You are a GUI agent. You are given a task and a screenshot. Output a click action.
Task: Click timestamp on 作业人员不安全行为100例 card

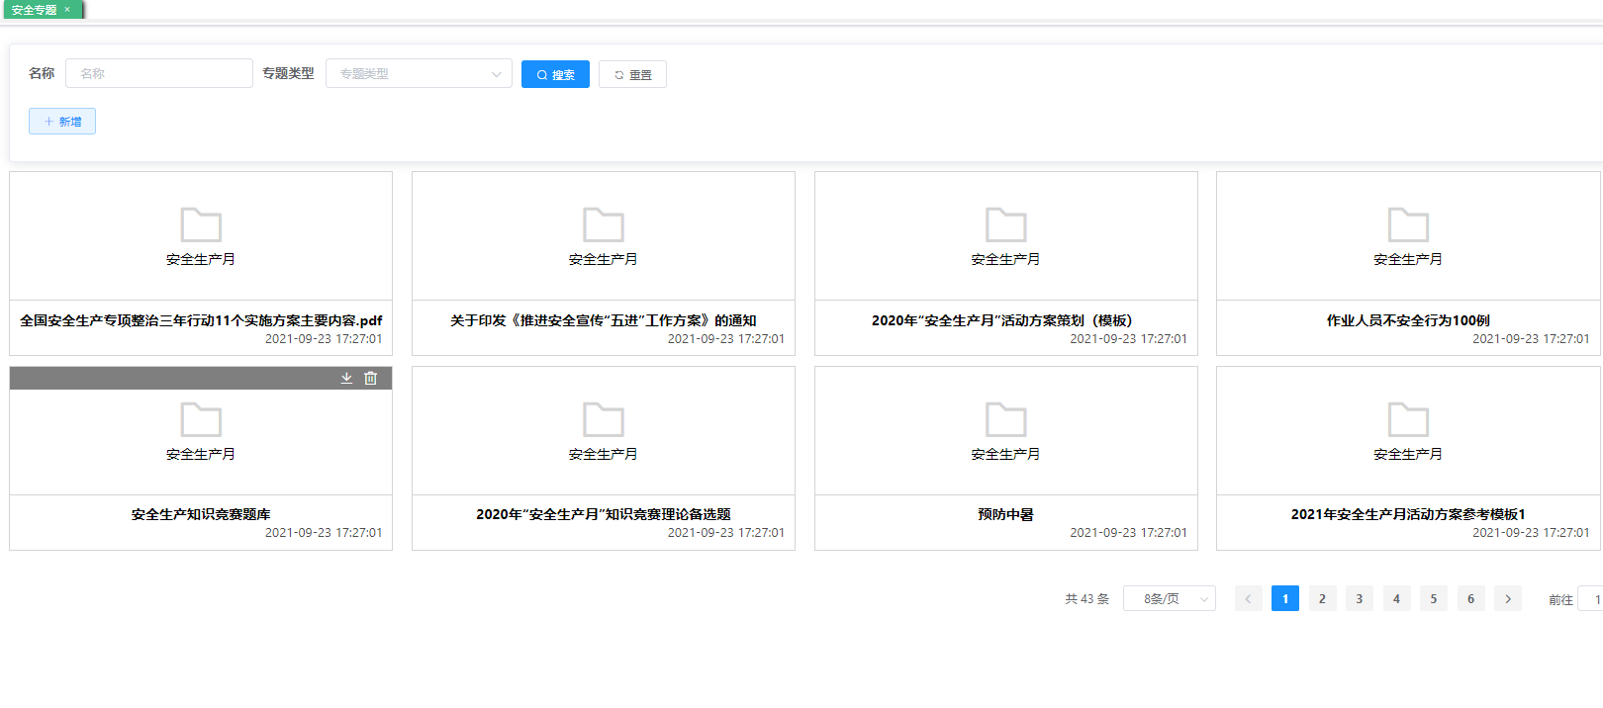click(x=1531, y=338)
